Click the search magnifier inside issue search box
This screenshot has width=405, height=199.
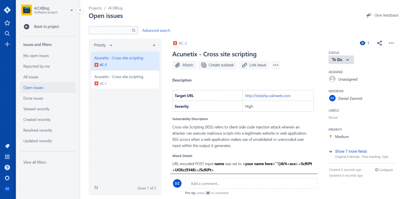pyautogui.click(x=134, y=30)
